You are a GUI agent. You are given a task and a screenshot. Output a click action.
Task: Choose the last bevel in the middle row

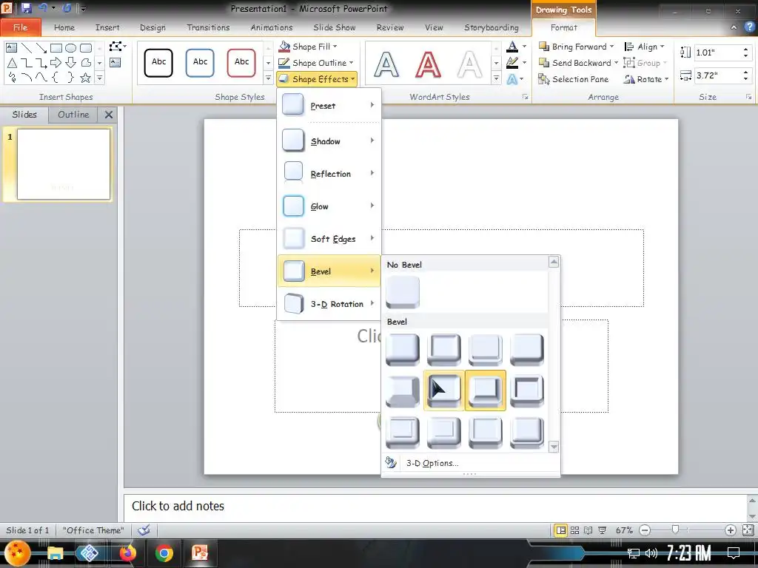click(527, 390)
